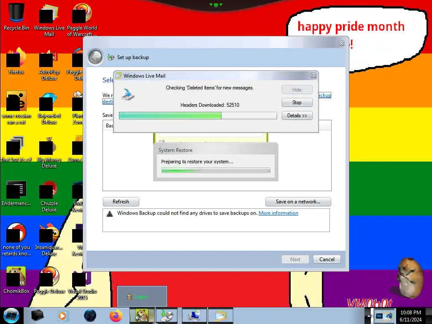
Task: Close the Set up backup window
Action: tap(341, 43)
